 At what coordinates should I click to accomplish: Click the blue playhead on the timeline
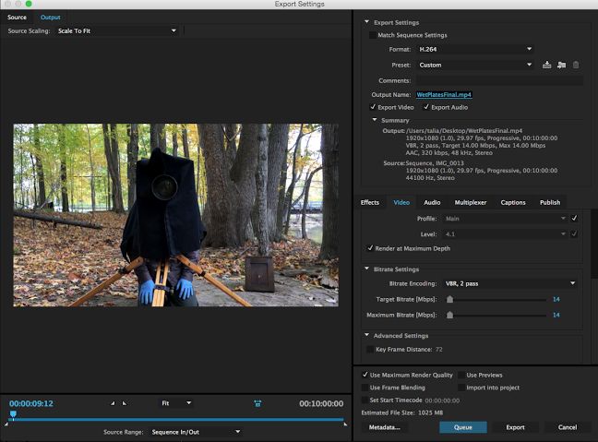(x=13, y=414)
